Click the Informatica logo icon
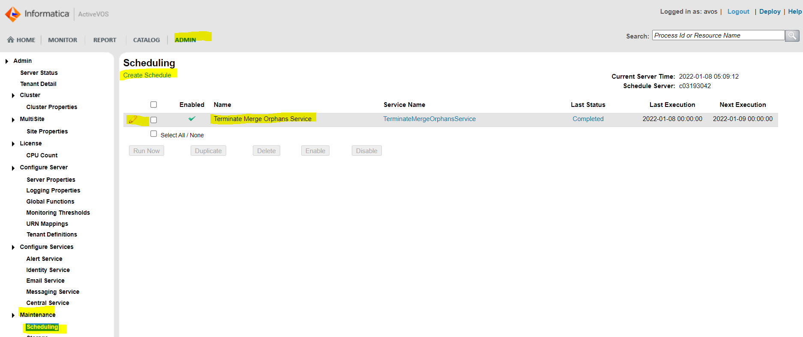 pyautogui.click(x=13, y=14)
